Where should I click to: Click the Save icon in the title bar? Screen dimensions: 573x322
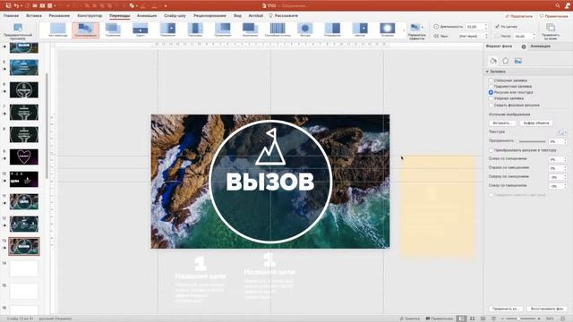point(8,6)
